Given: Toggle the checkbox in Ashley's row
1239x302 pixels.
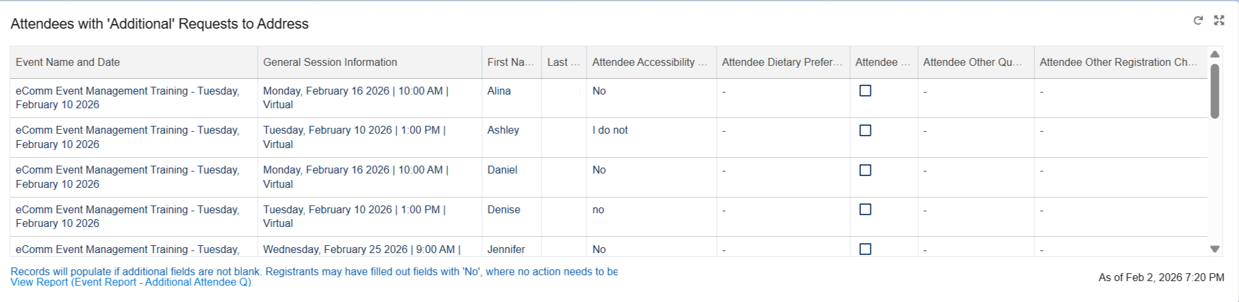Looking at the screenshot, I should (865, 130).
